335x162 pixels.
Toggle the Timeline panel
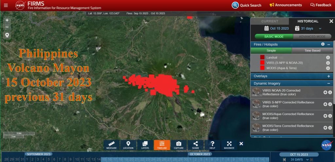(162, 145)
